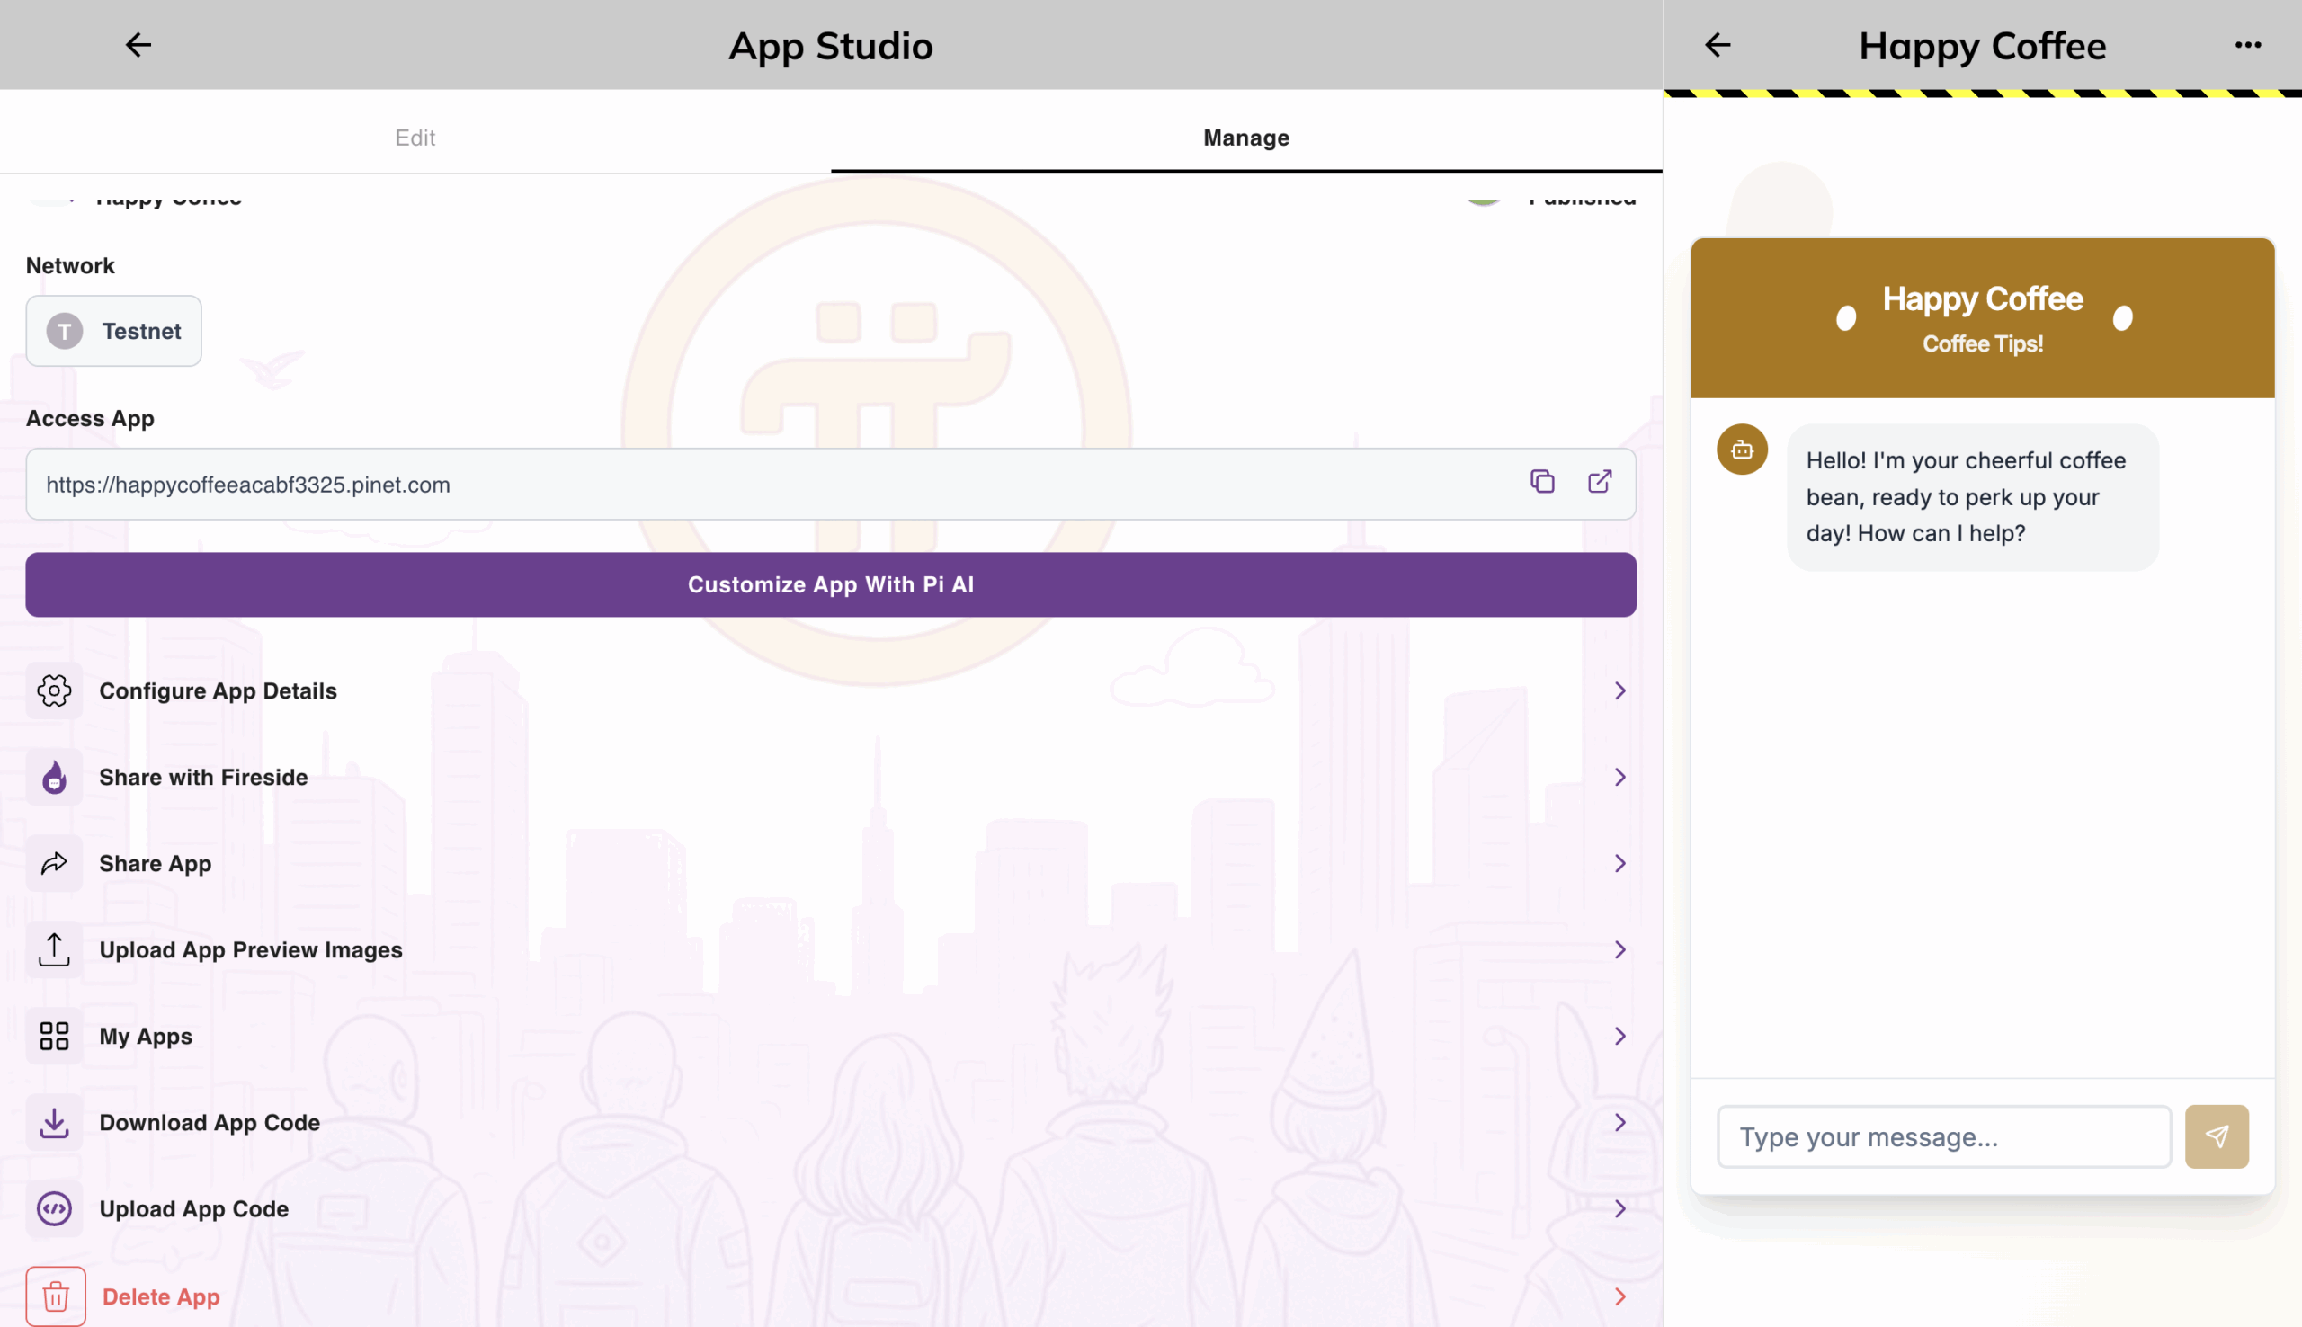Image resolution: width=2302 pixels, height=1327 pixels.
Task: Expand the Delete App row chevron
Action: [x=1619, y=1296]
